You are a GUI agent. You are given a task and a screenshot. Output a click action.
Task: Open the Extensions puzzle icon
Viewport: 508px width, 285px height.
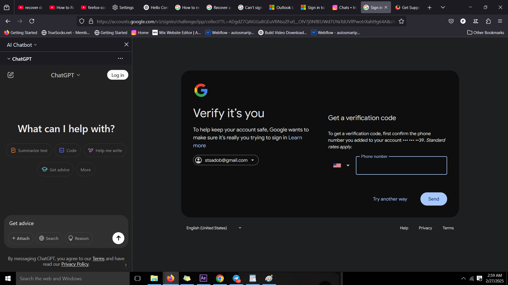488,21
